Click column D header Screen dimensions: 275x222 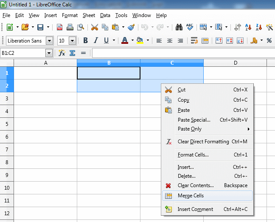point(235,63)
